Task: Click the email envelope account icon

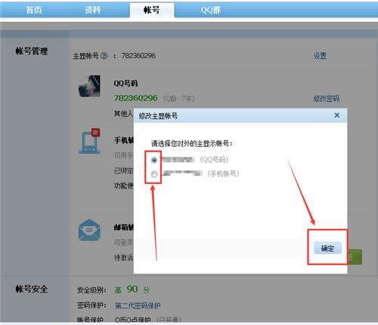Action: tap(89, 230)
